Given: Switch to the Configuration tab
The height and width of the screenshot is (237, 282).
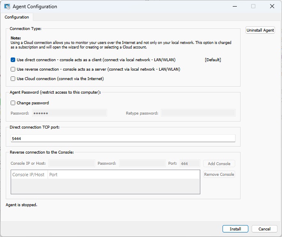Looking at the screenshot, I should tap(17, 17).
